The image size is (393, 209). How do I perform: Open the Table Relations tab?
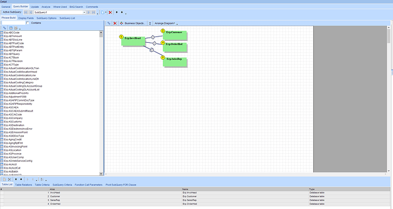(x=23, y=185)
